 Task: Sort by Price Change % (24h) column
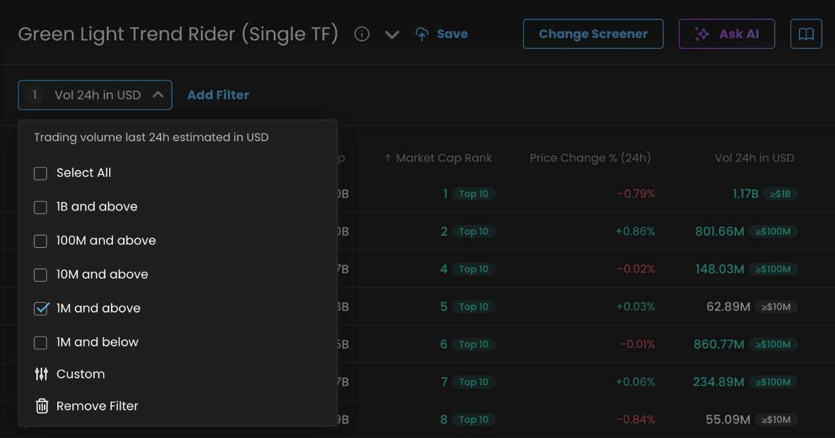(590, 158)
